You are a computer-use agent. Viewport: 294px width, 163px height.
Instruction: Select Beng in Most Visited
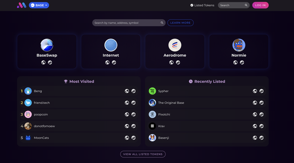click(x=79, y=91)
